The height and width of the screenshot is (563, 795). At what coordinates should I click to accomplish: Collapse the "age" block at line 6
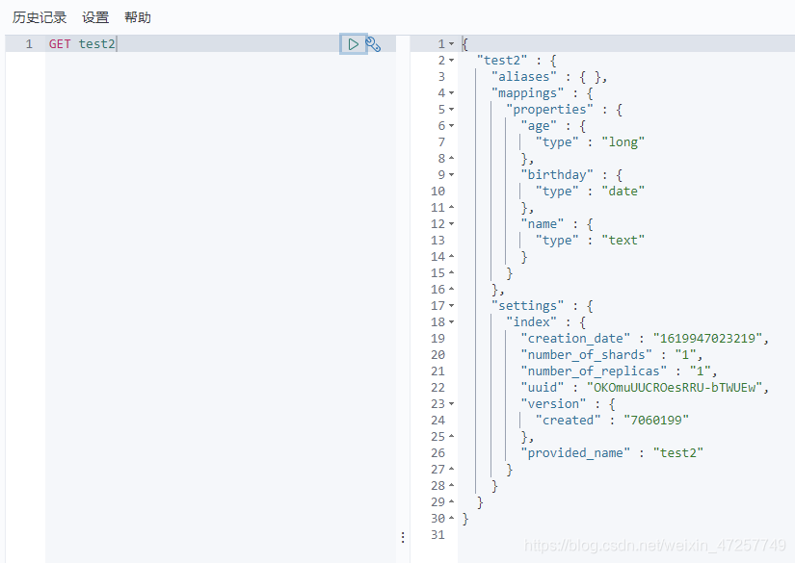[x=451, y=125]
